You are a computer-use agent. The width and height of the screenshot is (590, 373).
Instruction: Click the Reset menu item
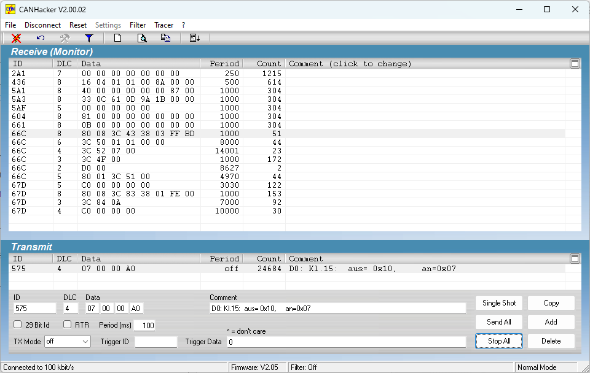pos(78,25)
